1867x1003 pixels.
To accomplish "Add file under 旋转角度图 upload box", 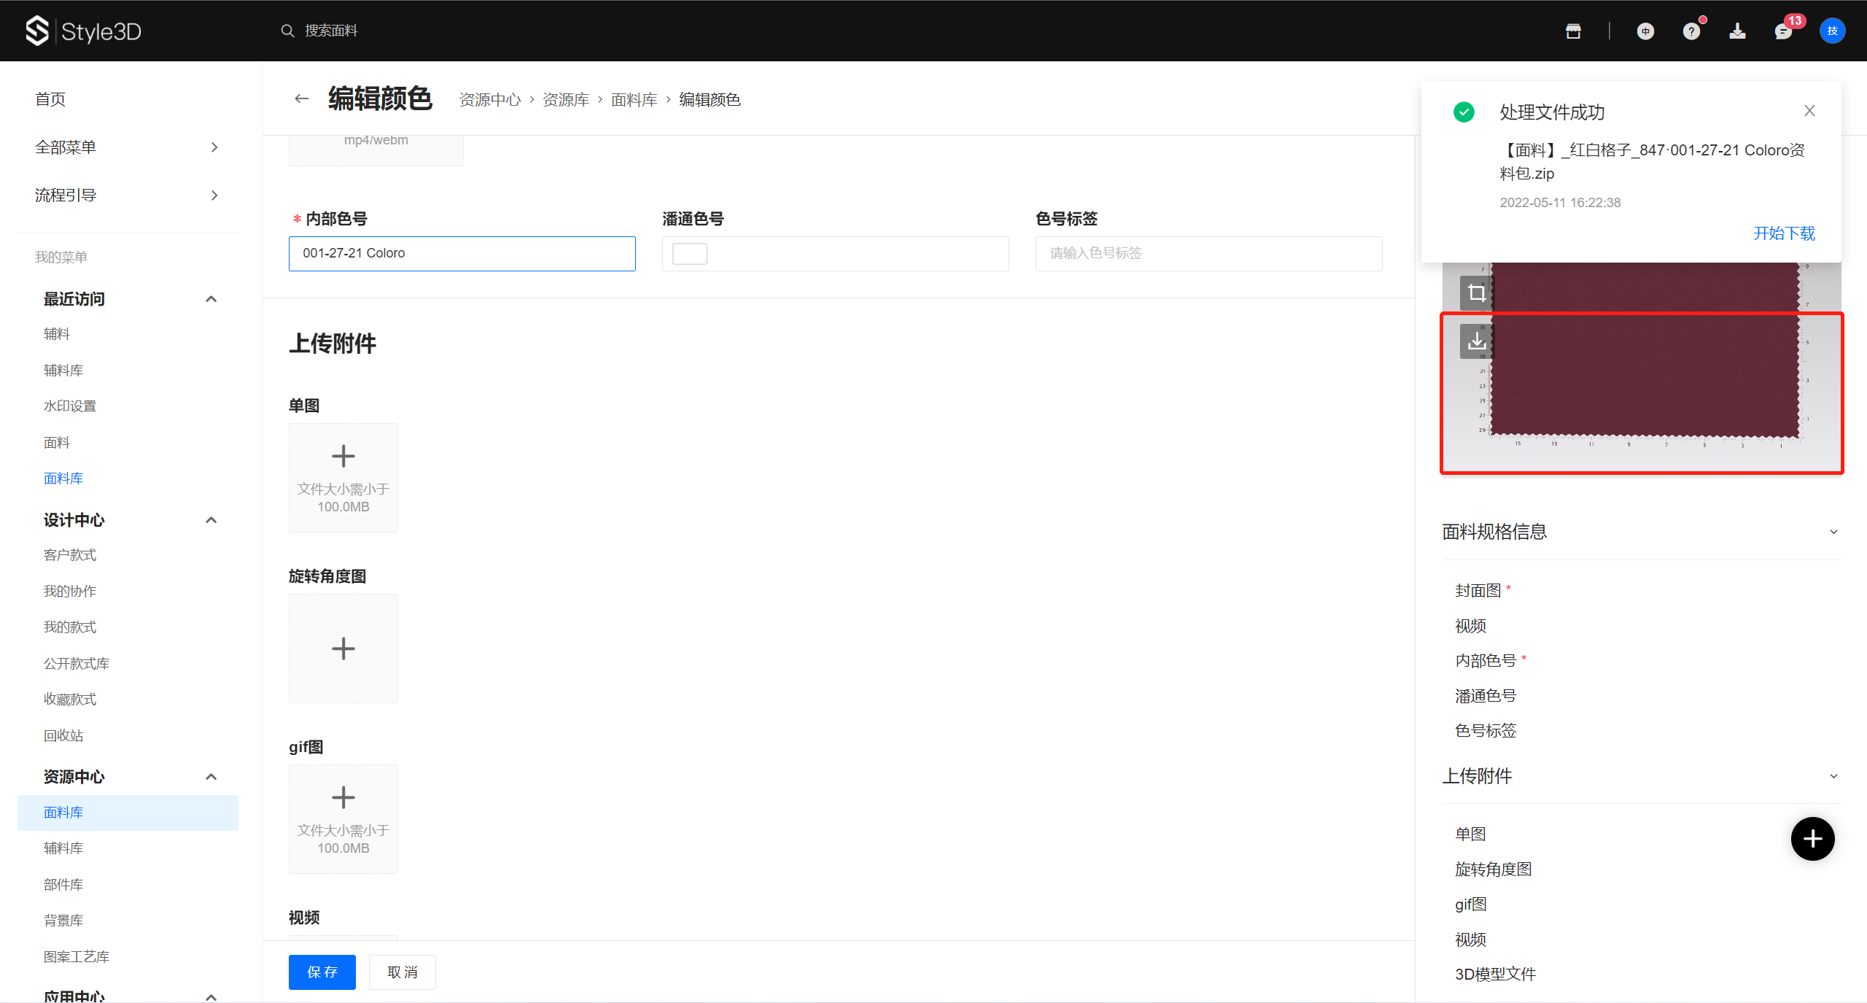I will (x=343, y=648).
